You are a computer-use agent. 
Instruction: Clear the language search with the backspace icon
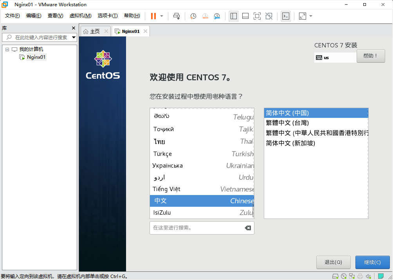[x=248, y=228]
